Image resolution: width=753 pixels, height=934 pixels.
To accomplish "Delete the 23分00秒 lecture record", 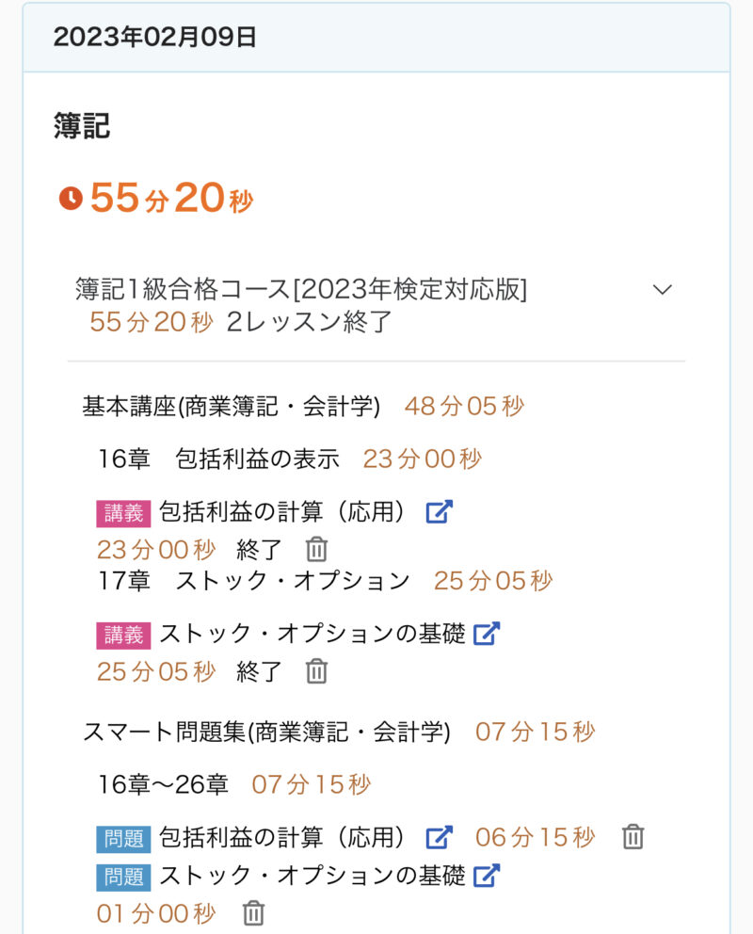I will pos(317,549).
